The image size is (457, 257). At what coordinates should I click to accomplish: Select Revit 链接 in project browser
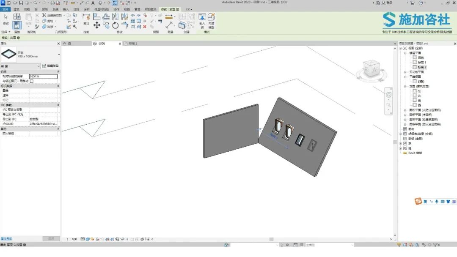coord(415,153)
